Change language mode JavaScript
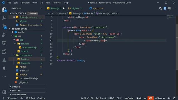 (x=129, y=98)
